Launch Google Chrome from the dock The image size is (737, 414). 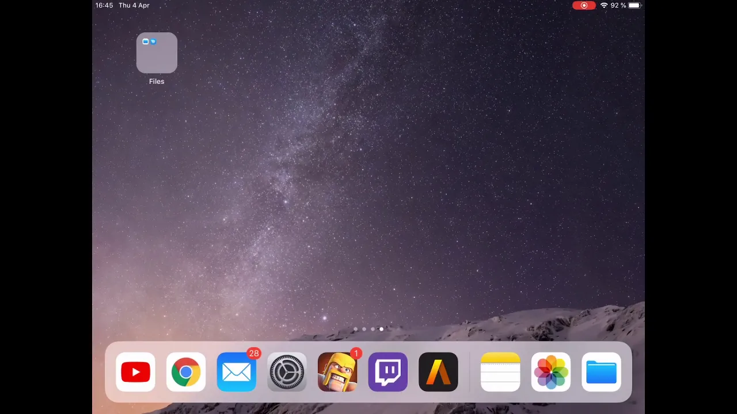click(186, 372)
